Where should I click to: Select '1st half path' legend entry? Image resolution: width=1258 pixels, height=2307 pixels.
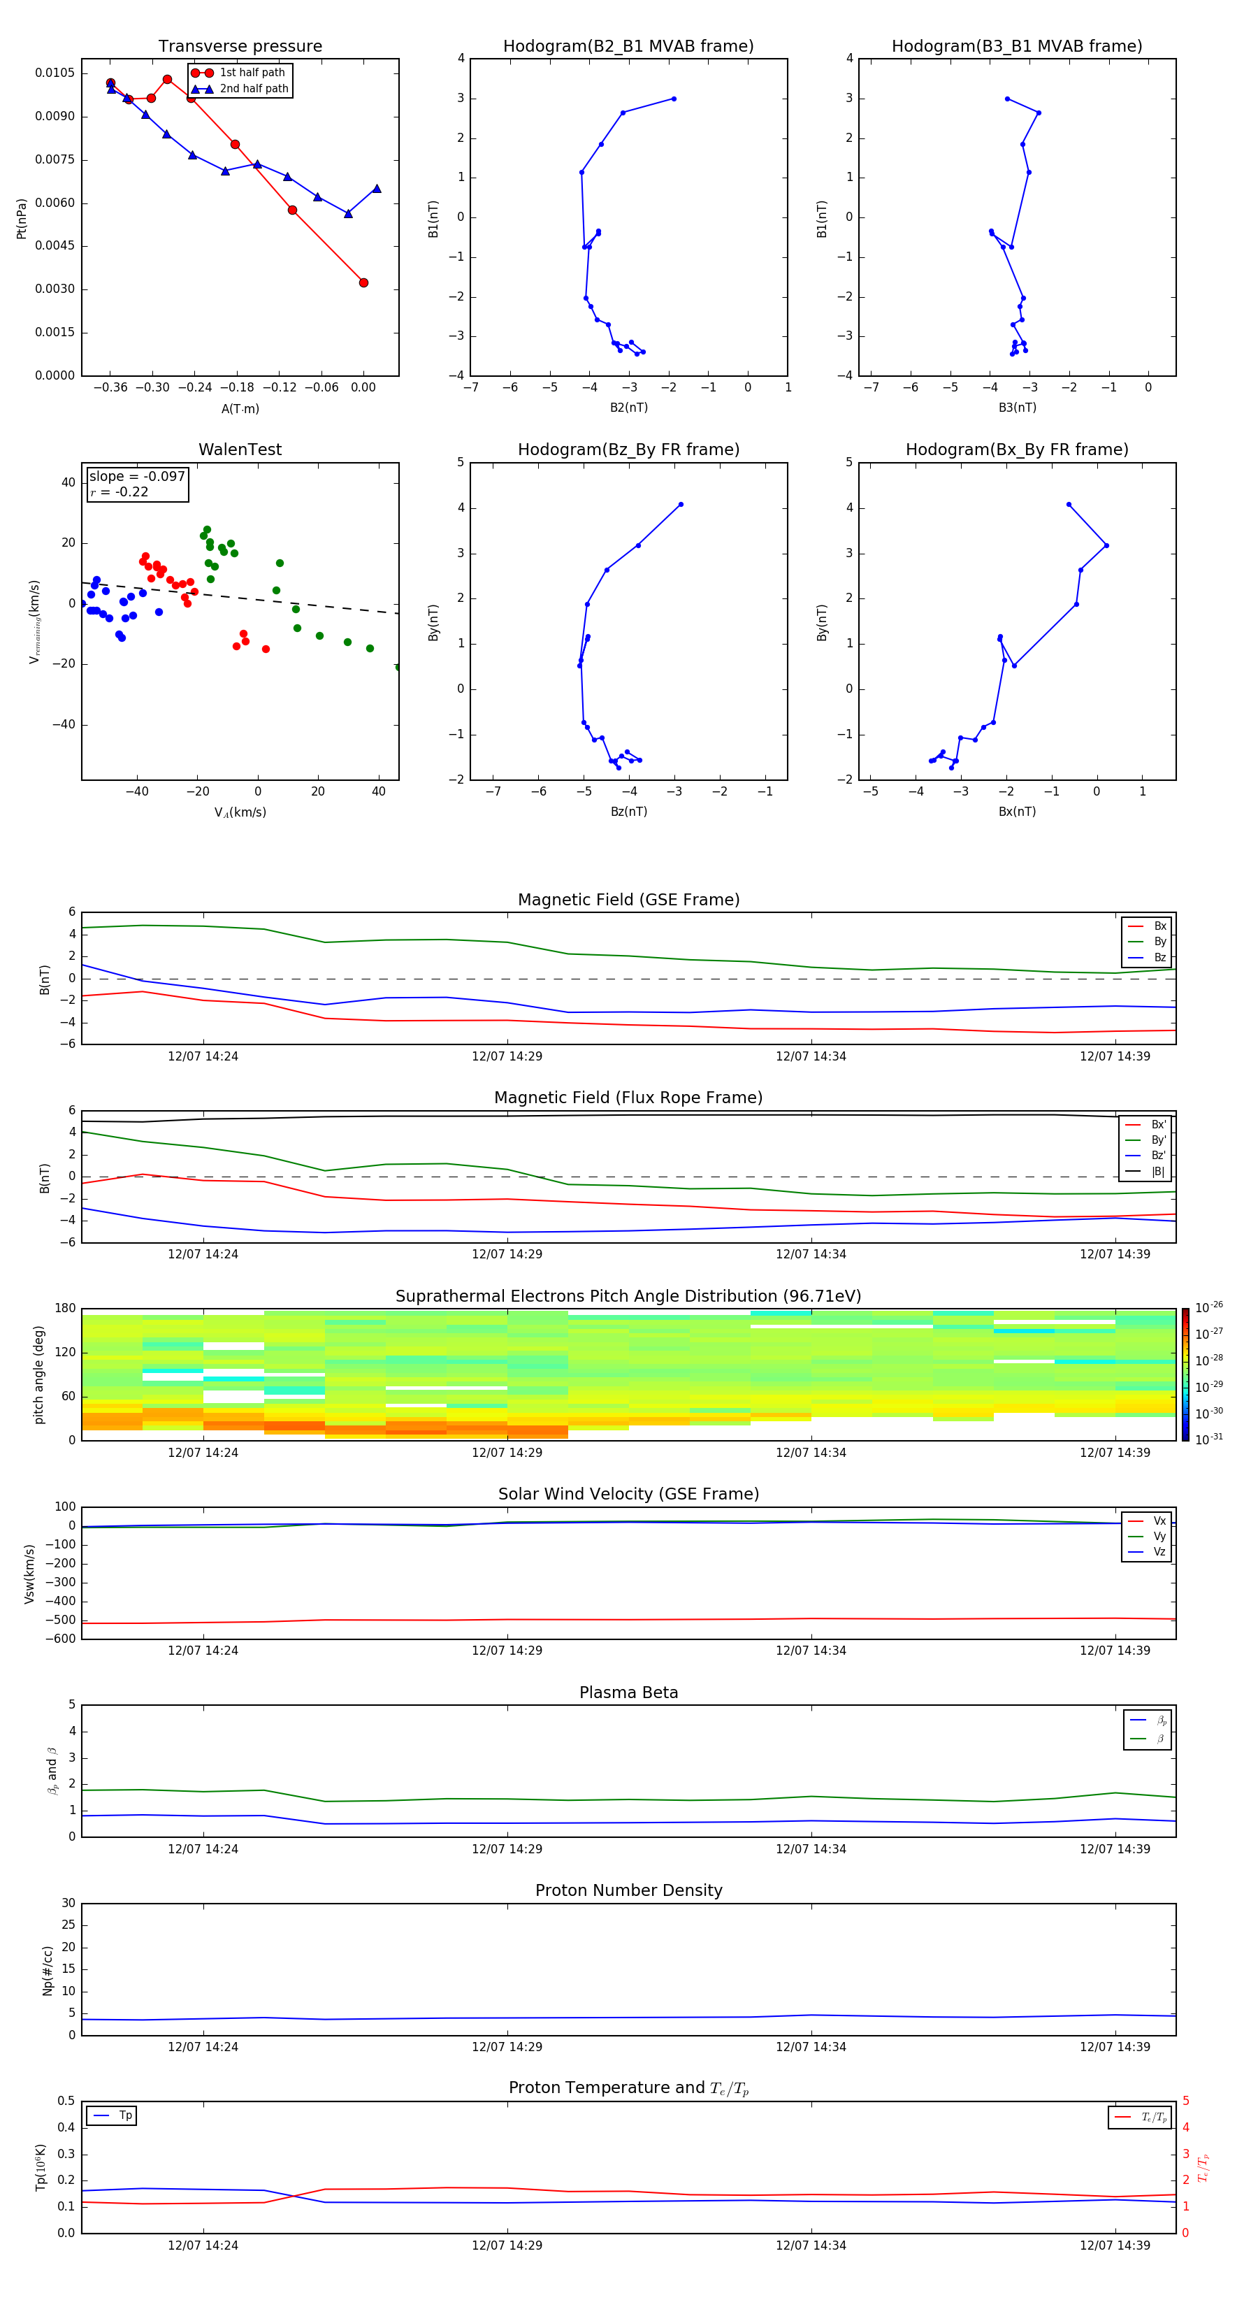(x=240, y=73)
